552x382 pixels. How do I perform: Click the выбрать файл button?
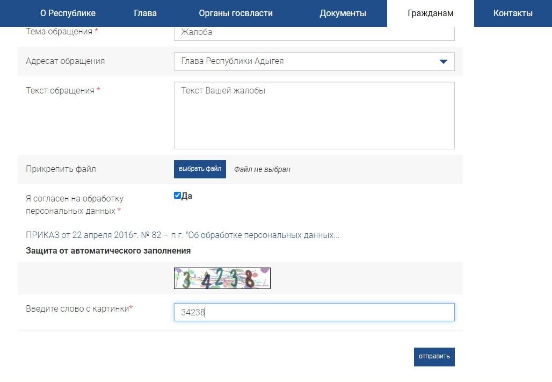(x=200, y=169)
